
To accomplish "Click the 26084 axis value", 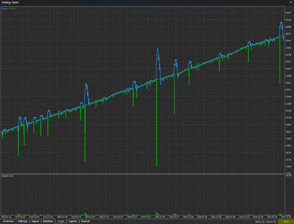I will [x=288, y=27].
